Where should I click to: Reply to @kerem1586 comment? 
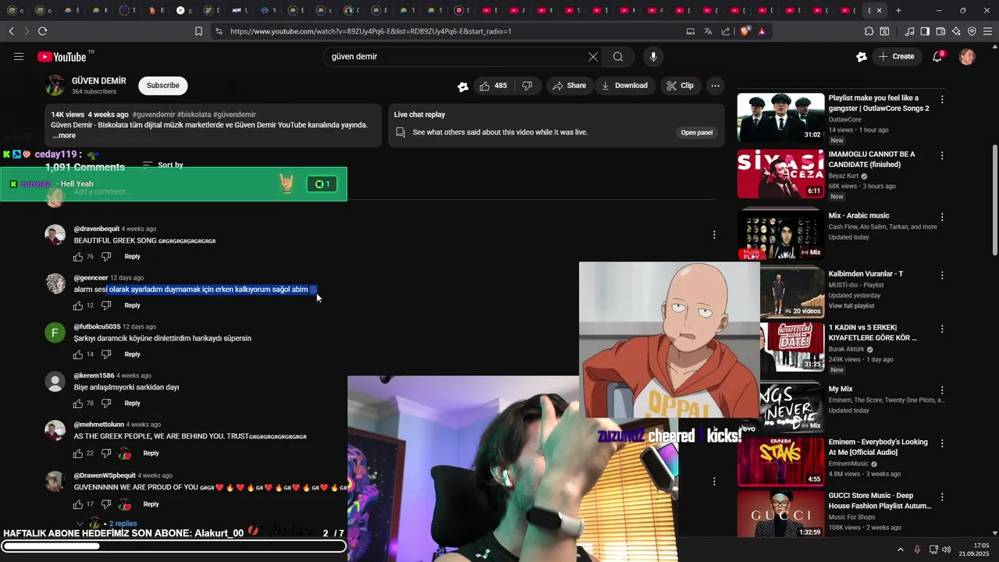[x=133, y=404]
